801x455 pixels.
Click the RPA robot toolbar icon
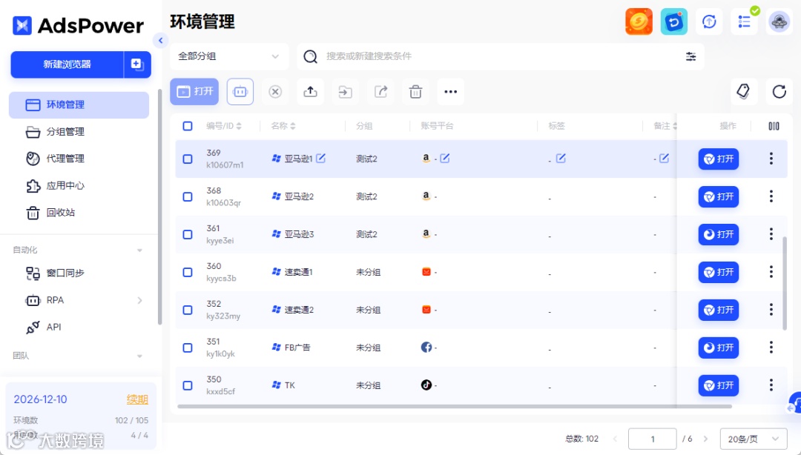240,92
